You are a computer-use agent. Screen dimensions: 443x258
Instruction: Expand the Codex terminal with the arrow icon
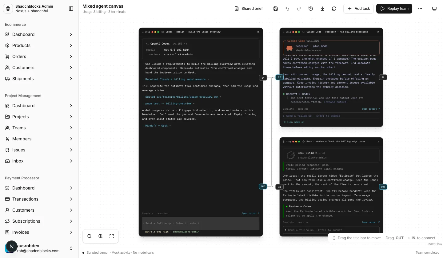(258, 32)
